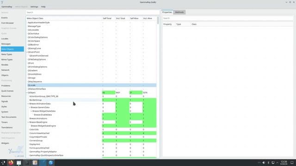The image size is (296, 166).
Task: Click the properties search field
Action: tap(228, 18)
